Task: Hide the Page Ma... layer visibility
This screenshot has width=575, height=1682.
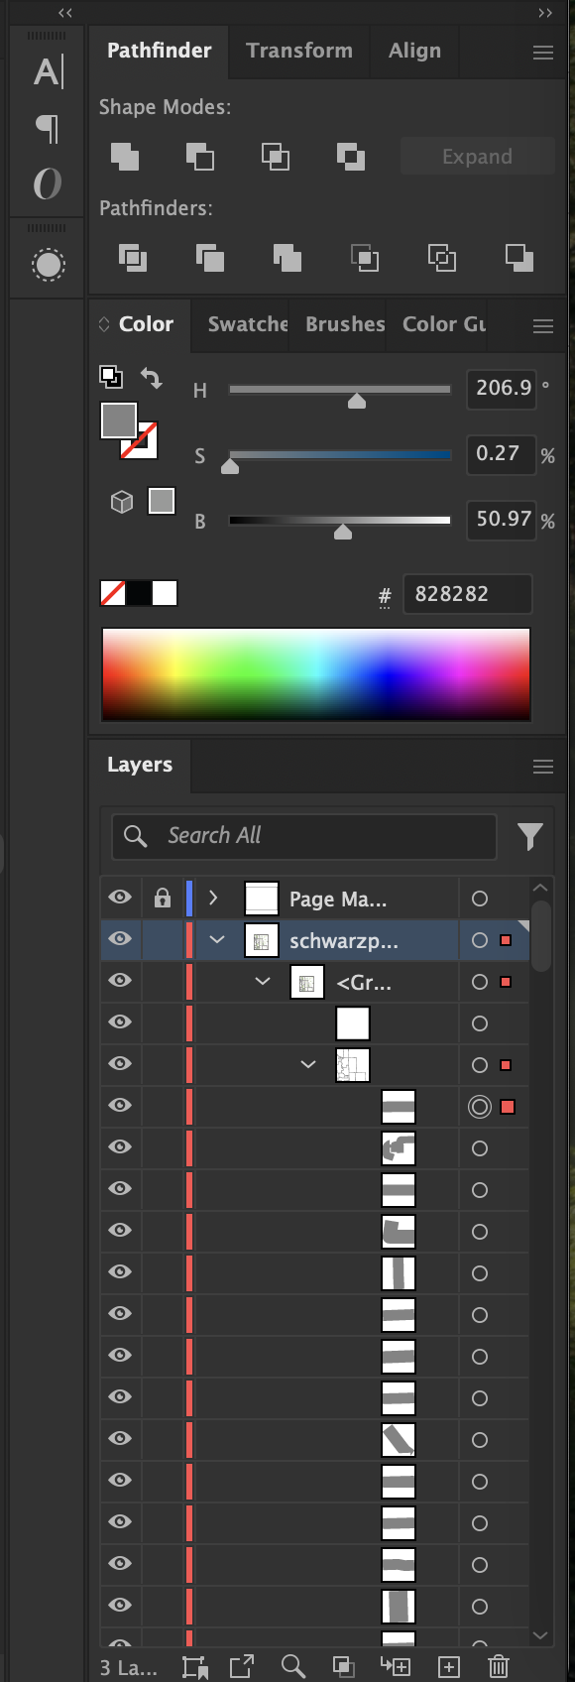Action: [x=120, y=898]
